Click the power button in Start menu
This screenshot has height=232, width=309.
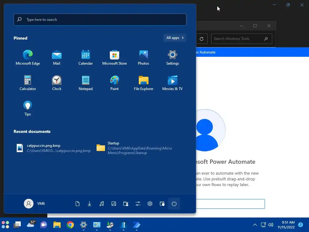174,204
